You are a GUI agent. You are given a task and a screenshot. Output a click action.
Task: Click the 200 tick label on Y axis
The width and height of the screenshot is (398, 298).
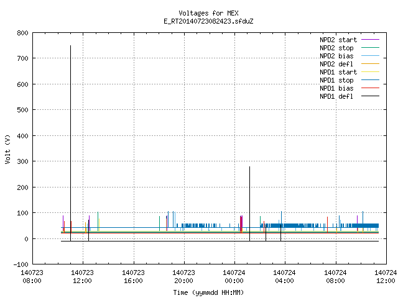[x=22, y=187]
